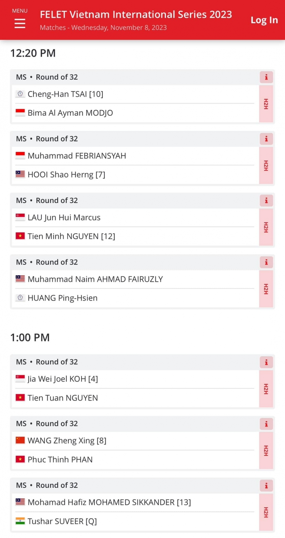Open info icon for HUANG Ping-Hsien match
Image resolution: width=285 pixels, height=538 pixels.
click(266, 262)
